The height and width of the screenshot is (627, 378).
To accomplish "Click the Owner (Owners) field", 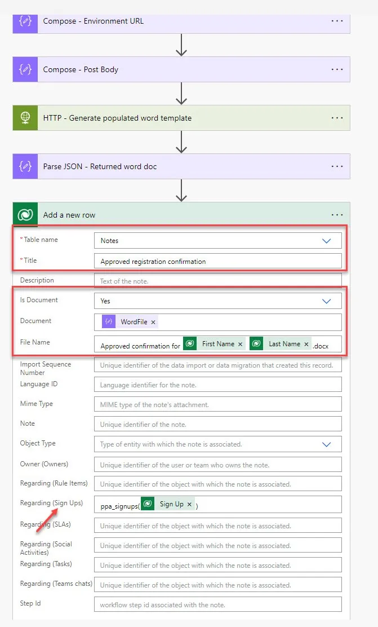I will [x=218, y=465].
